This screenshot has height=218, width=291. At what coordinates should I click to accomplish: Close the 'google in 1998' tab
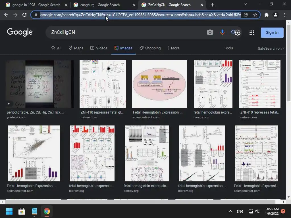(x=66, y=5)
